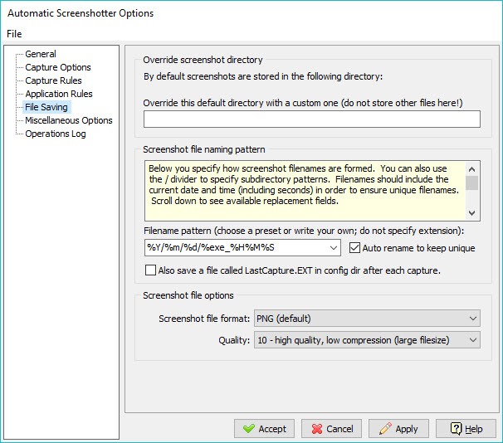
Task: Open the Capture Rules page
Action: (x=53, y=80)
